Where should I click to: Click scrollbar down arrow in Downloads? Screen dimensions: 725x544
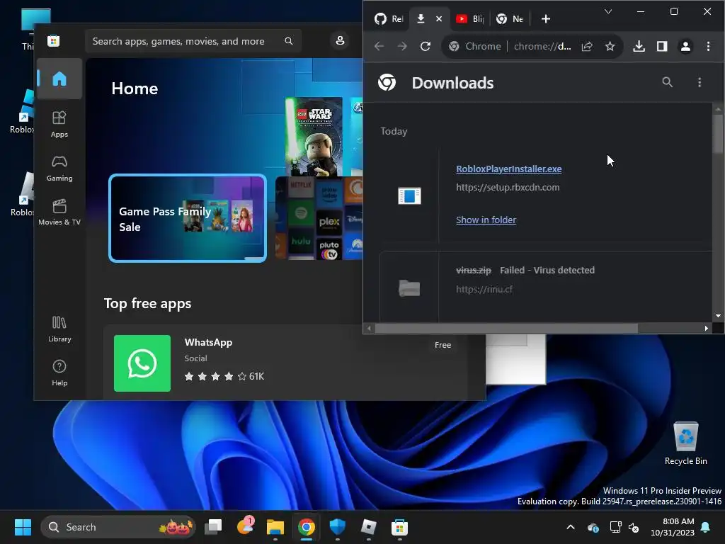click(x=718, y=316)
